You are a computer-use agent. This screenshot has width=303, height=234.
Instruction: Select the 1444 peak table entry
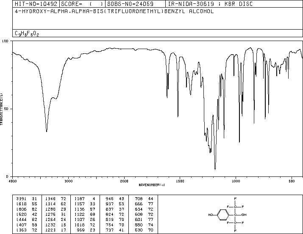[x=26, y=220]
